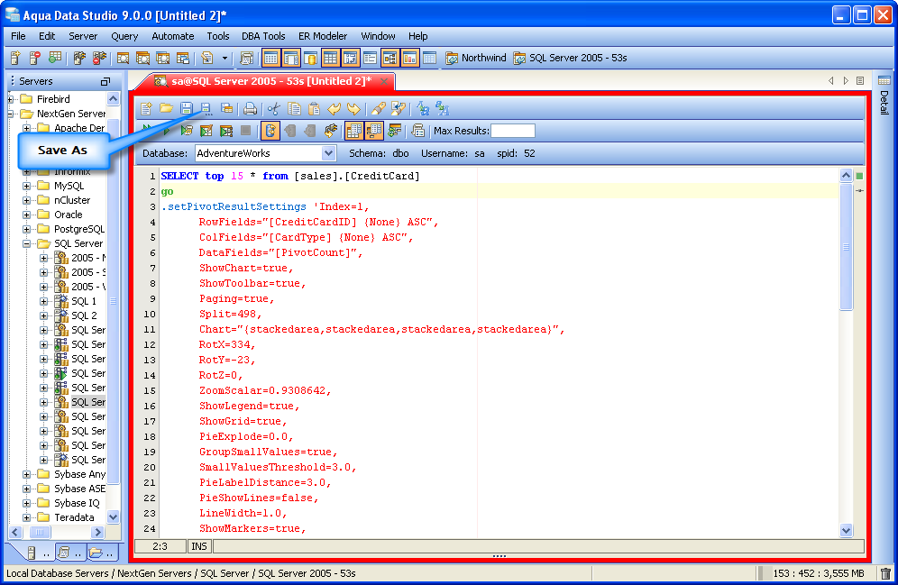Save the script with the floppy disk icon
Viewport: 898px width, 585px height.
[186, 108]
